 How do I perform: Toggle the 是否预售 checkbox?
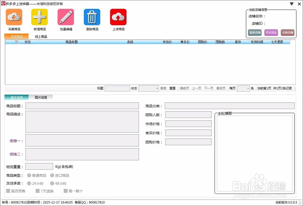coord(8,191)
